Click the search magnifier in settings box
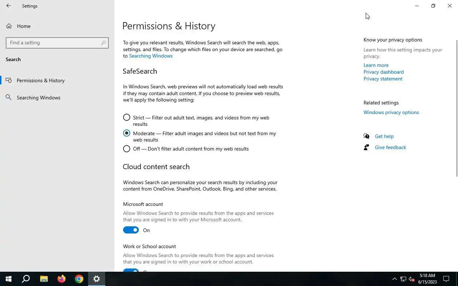Image resolution: width=458 pixels, height=286 pixels. (103, 43)
